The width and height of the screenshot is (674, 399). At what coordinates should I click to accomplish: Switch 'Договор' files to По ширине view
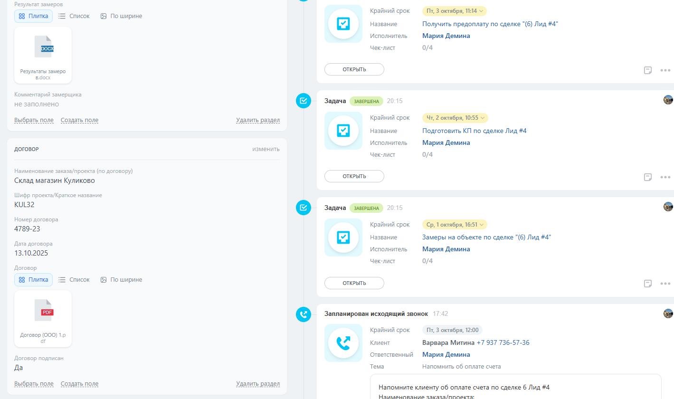(121, 280)
